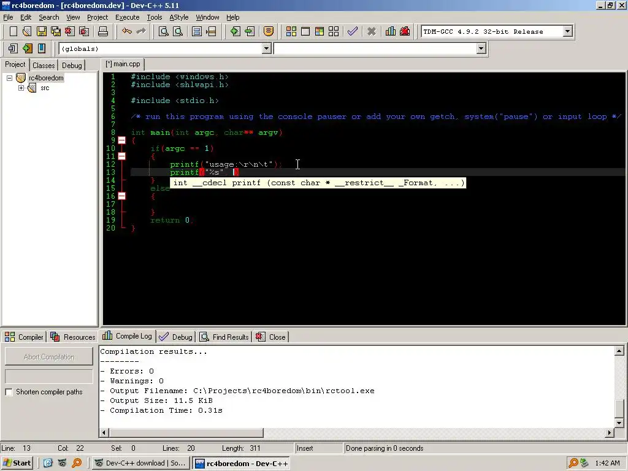The width and height of the screenshot is (628, 471).
Task: Click the Open file toolbar icon
Action: point(27,31)
